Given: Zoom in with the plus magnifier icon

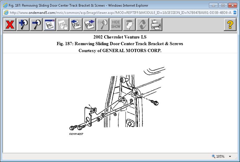Looking at the screenshot, I should click(23, 25).
